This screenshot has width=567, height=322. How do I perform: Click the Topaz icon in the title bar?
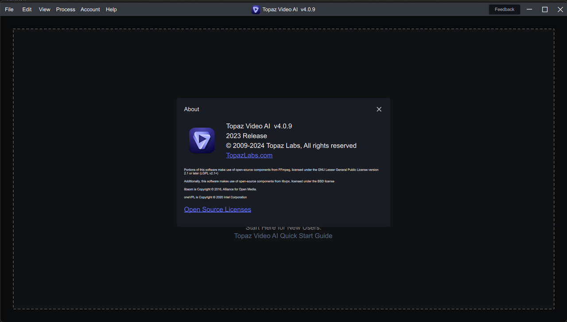[256, 9]
